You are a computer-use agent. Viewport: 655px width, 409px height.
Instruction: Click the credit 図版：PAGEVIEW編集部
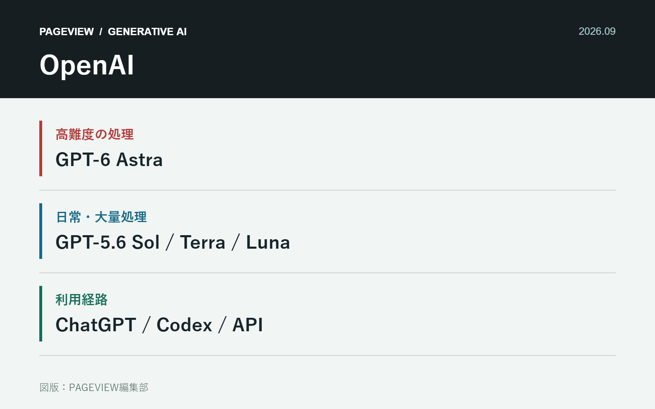[94, 387]
